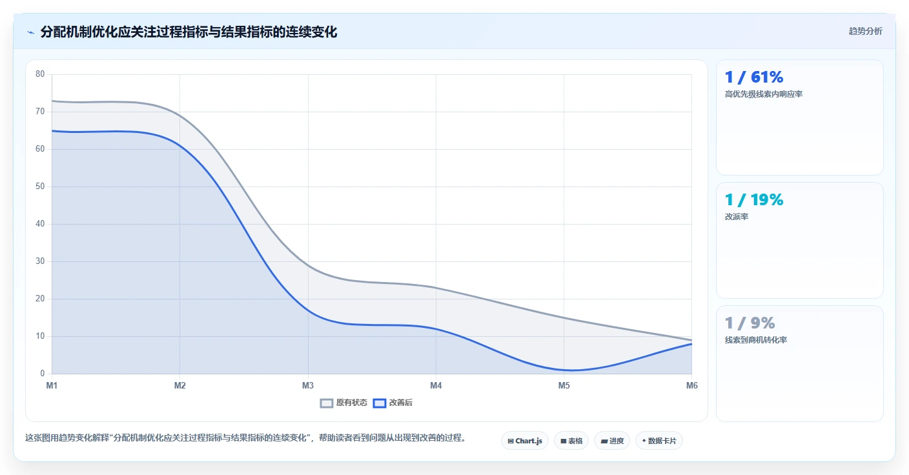Click the description text below the chart
This screenshot has width=909, height=475.
click(x=245, y=438)
